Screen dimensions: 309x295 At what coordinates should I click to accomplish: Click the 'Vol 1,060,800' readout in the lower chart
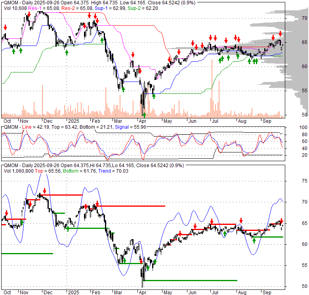click(x=19, y=171)
